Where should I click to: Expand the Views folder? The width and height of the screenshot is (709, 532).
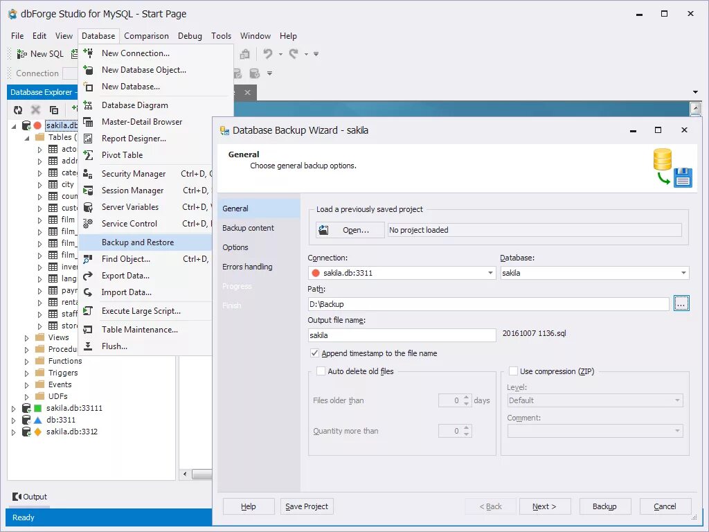pyautogui.click(x=27, y=337)
